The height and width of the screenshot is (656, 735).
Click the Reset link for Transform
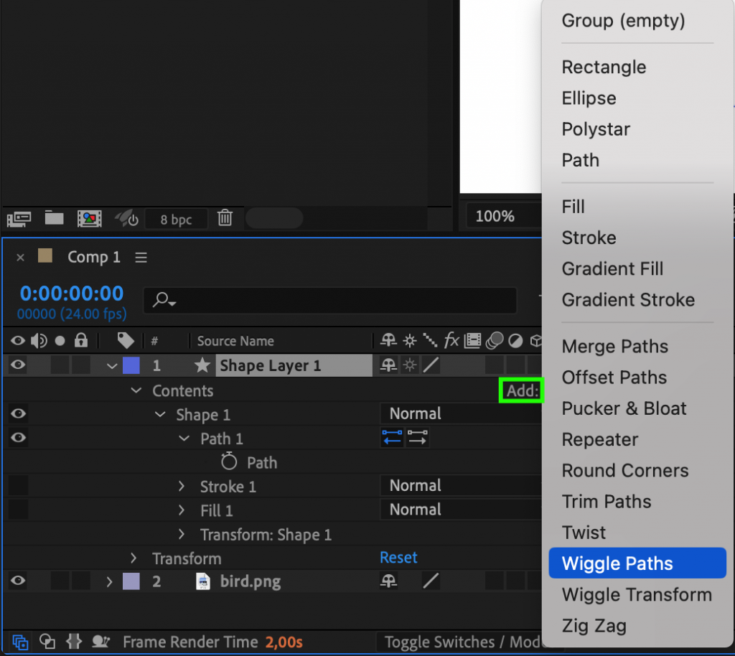(398, 558)
